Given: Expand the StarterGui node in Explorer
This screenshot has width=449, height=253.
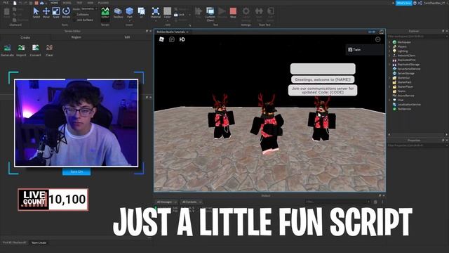Looking at the screenshot, I should 389,78.
